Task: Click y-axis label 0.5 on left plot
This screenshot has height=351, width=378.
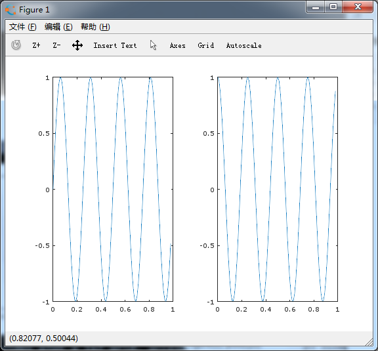Action: coord(43,133)
